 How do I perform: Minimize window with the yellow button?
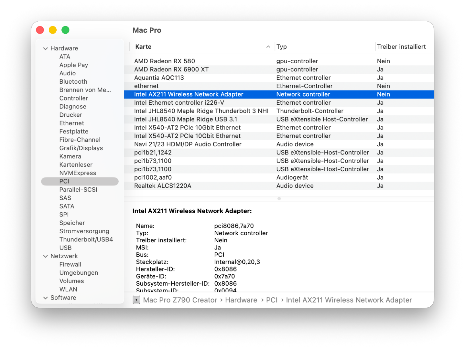53,30
